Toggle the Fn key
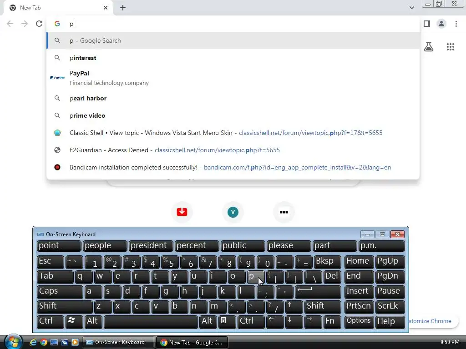Screen dimensions: 466x349 pyautogui.click(x=332, y=322)
